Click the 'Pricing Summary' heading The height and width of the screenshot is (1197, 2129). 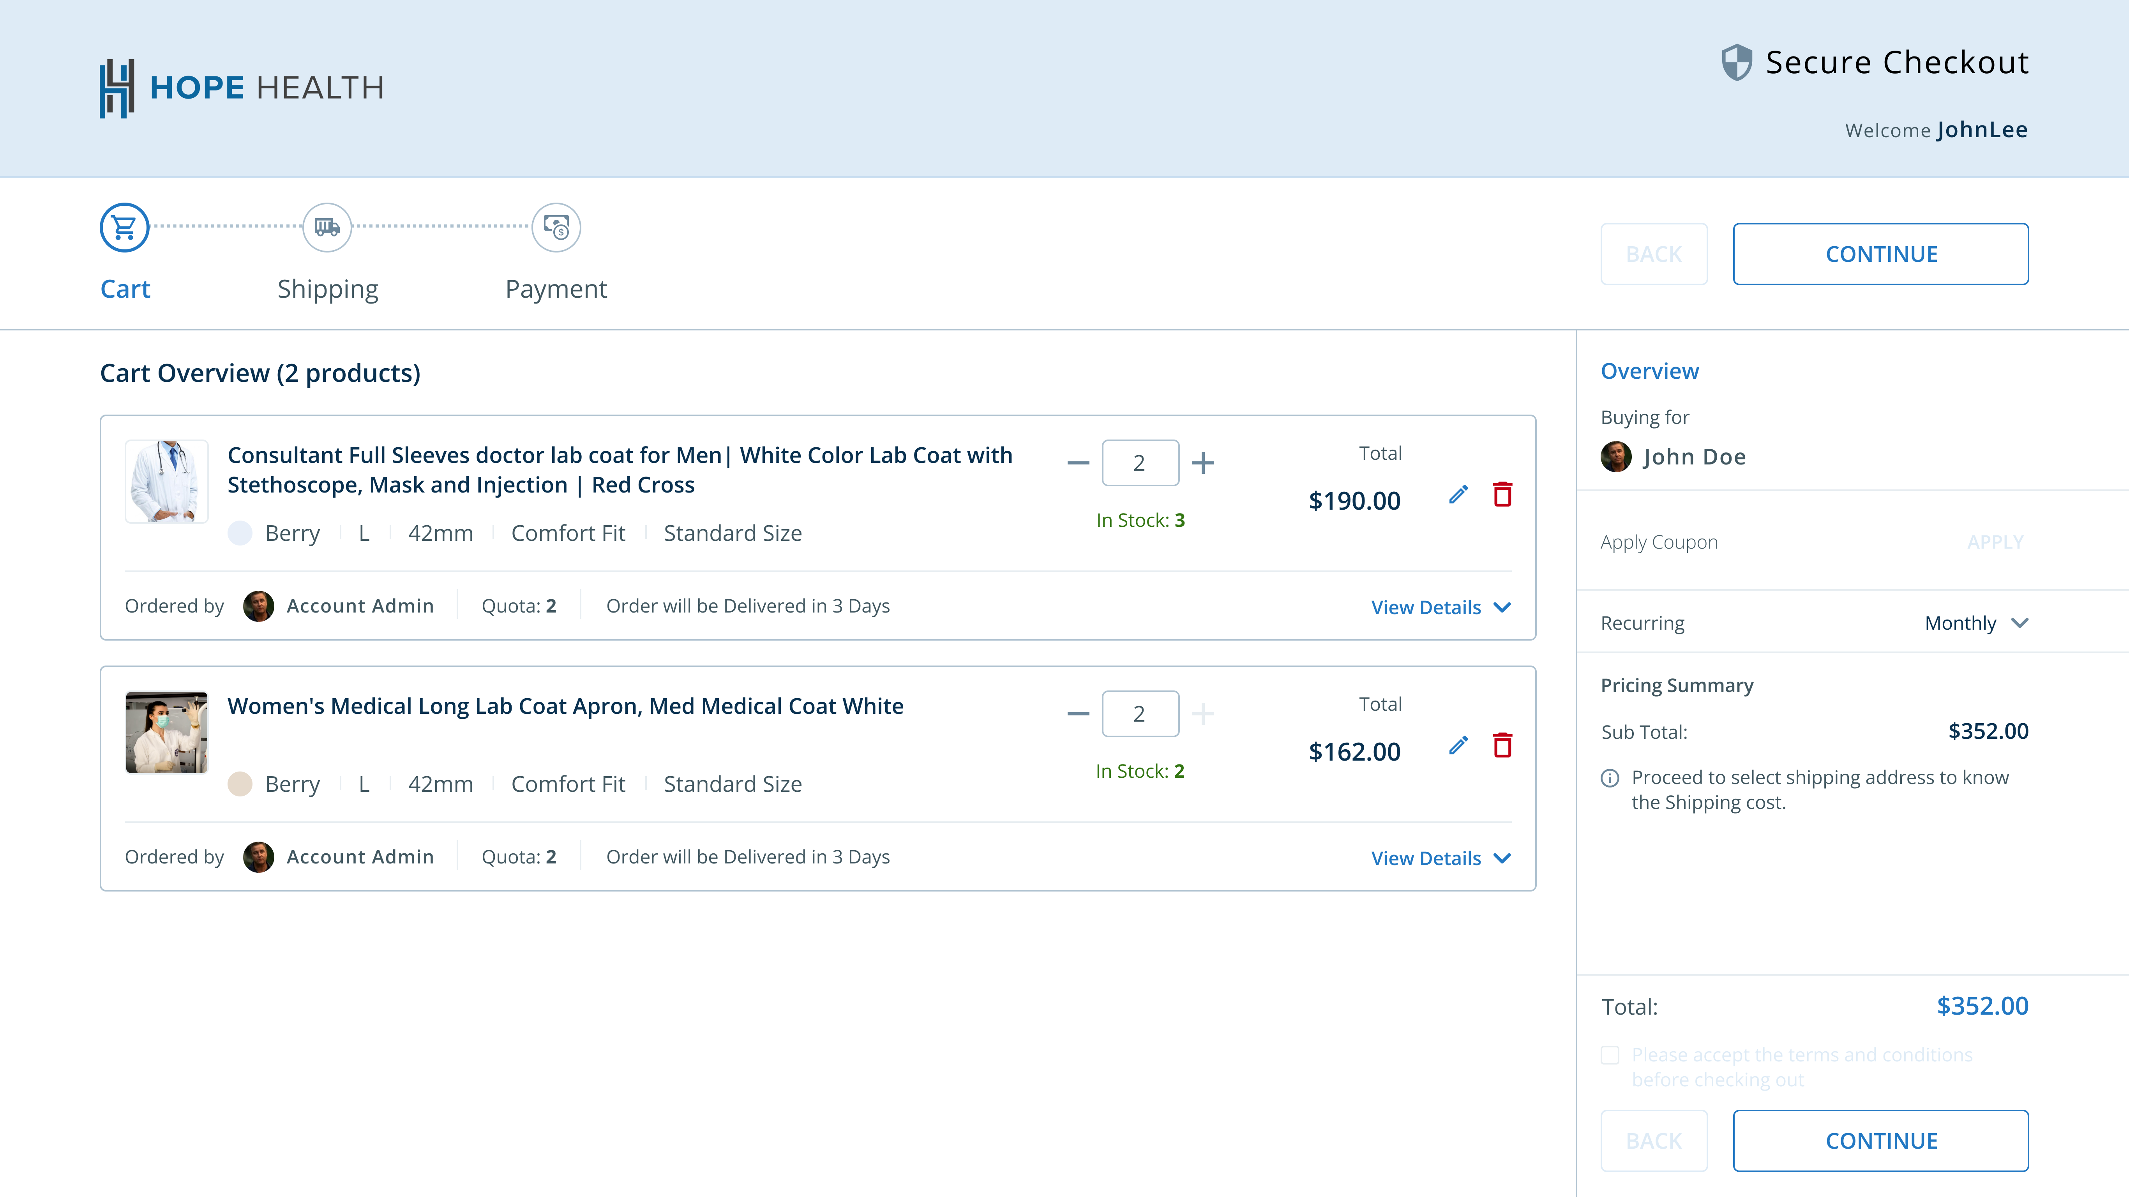[x=1677, y=685]
